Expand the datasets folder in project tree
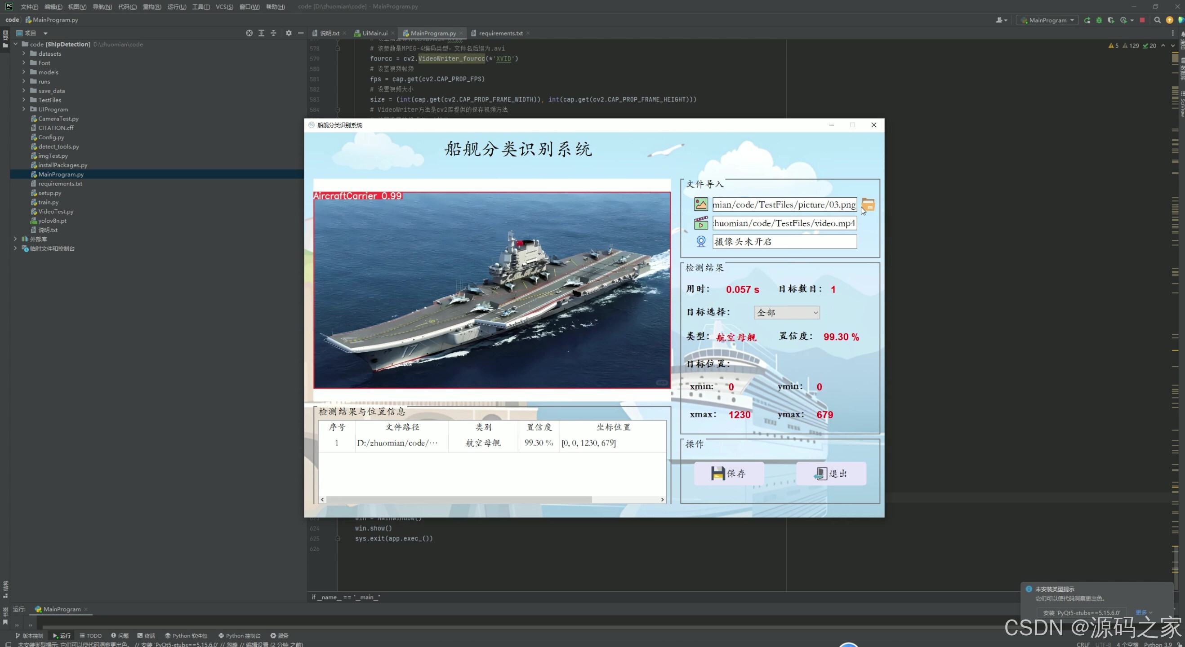 [24, 53]
